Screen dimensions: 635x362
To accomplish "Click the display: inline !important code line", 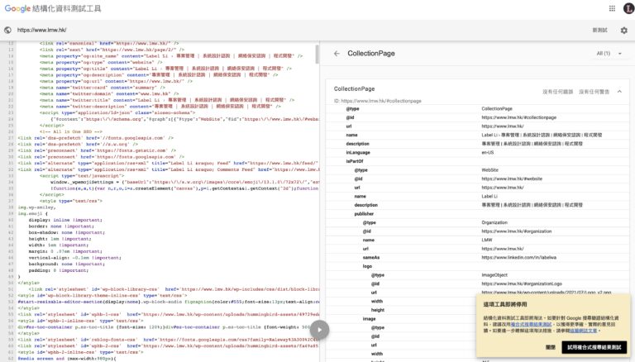I will tap(65, 220).
